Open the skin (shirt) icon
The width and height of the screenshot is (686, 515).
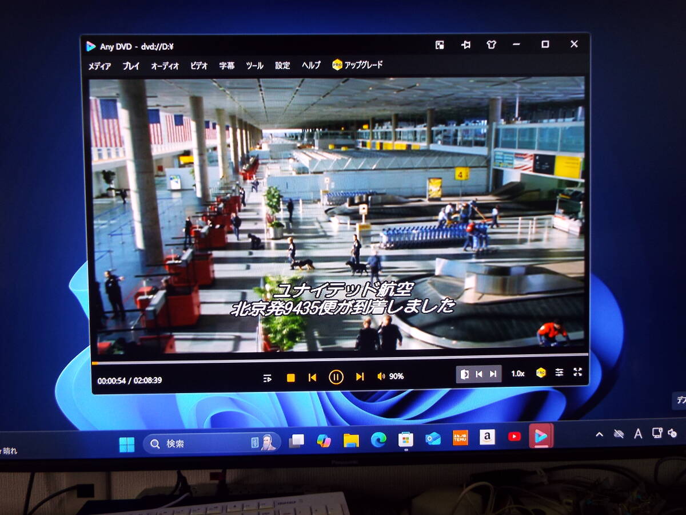coord(492,45)
